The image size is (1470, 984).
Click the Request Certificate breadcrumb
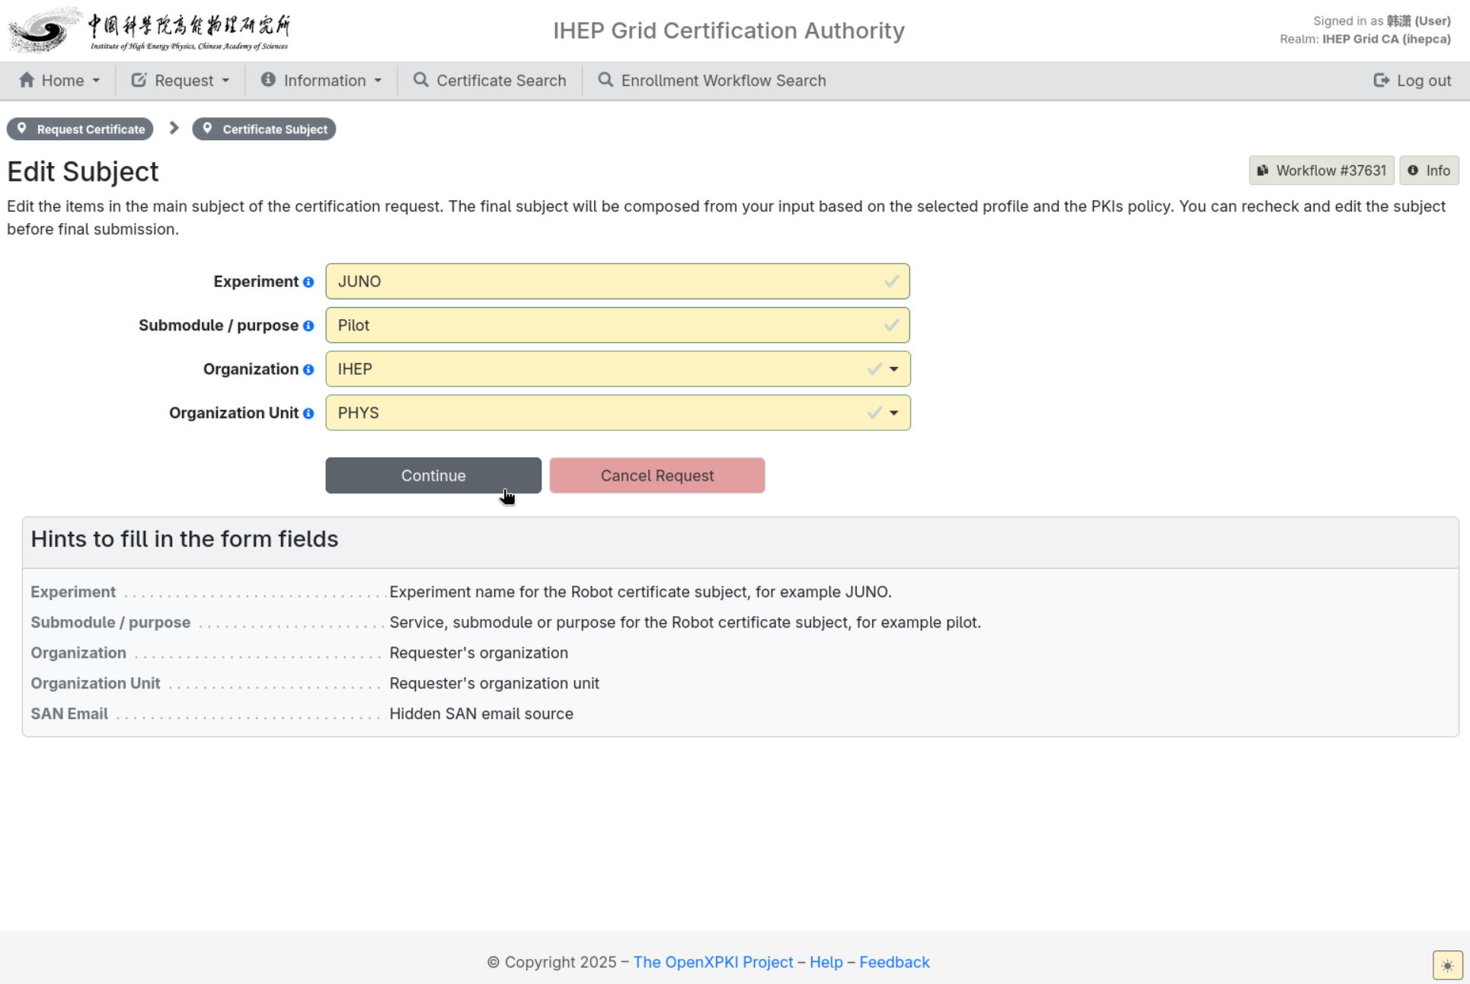pyautogui.click(x=80, y=129)
